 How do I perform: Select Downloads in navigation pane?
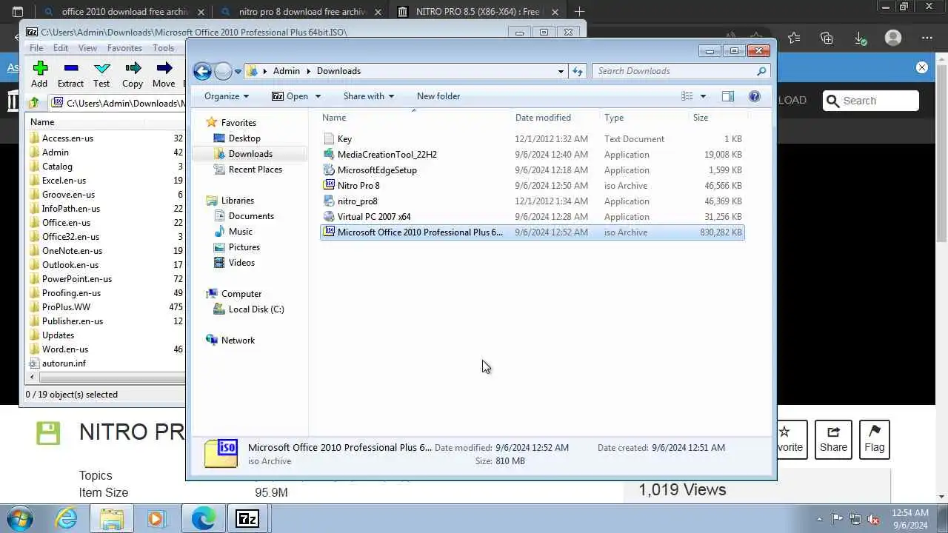coord(250,154)
